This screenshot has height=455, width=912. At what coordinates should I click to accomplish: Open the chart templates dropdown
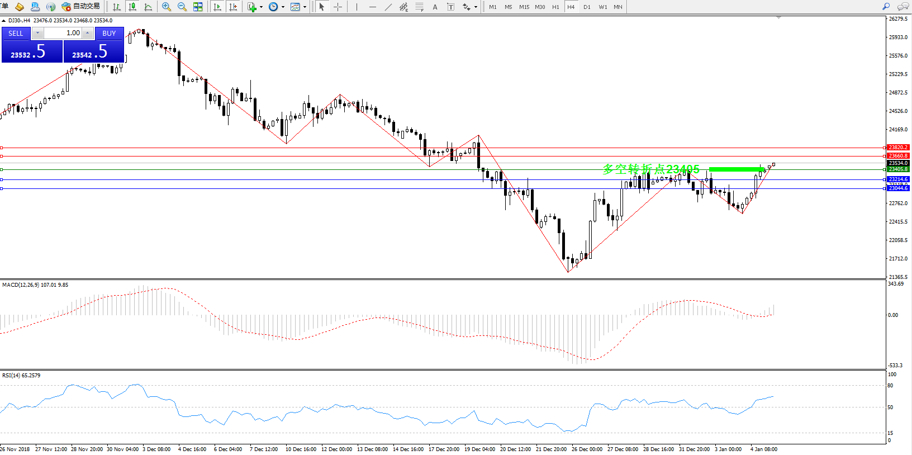(x=298, y=7)
